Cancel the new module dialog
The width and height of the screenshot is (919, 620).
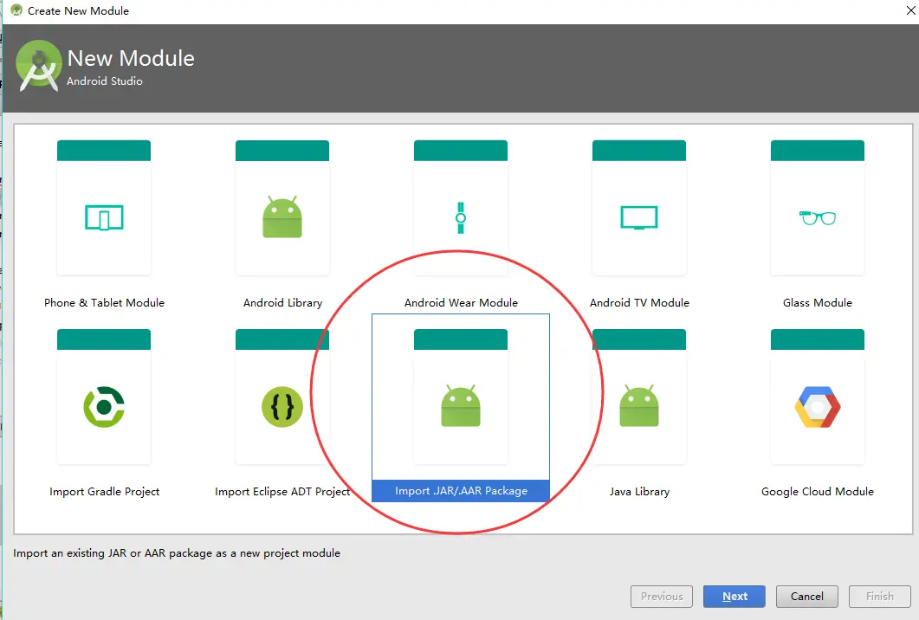click(x=807, y=596)
